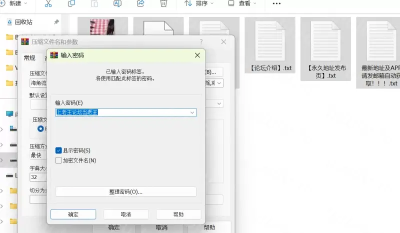Select the radio button under 压缩文件格式
This screenshot has width=400, height=233.
click(x=40, y=128)
